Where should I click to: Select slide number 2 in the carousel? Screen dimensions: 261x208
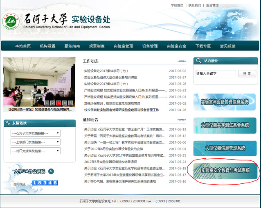click(x=53, y=103)
